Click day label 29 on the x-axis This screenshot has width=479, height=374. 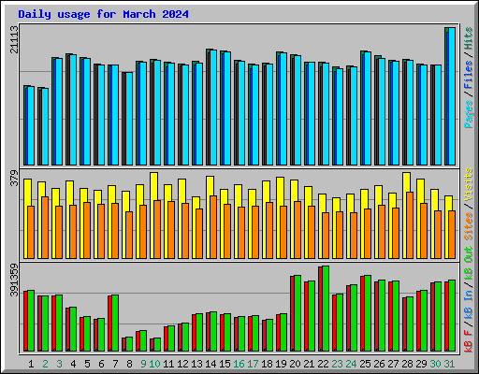tap(421, 364)
